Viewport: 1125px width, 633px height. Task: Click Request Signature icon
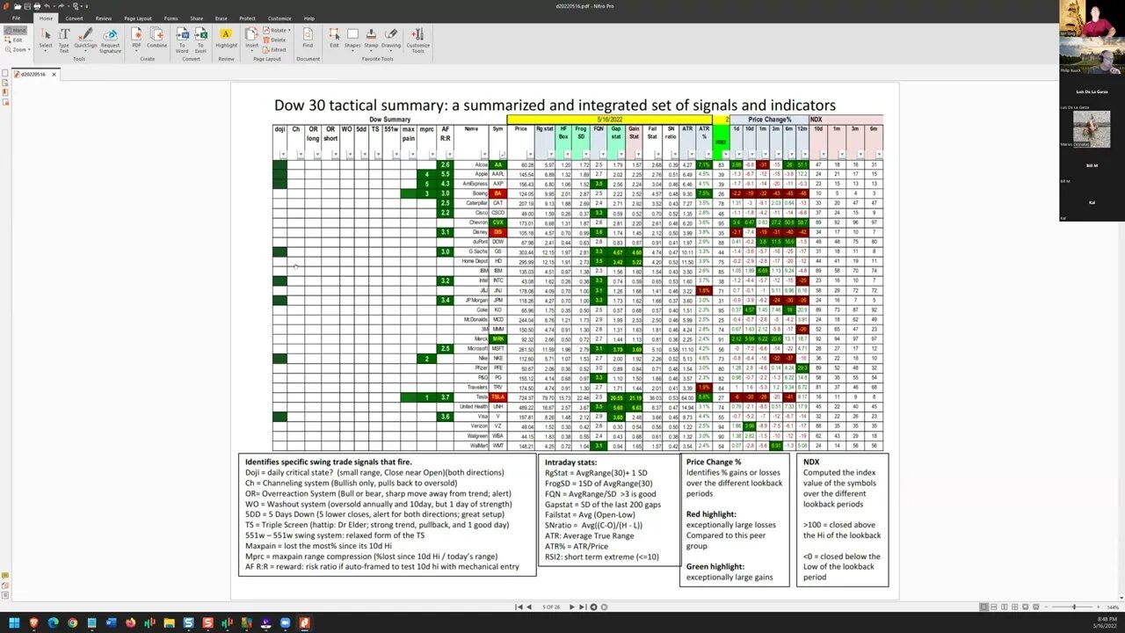[x=110, y=40]
